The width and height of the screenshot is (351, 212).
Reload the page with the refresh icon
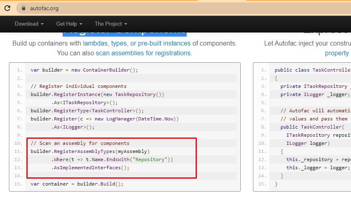(7, 8)
